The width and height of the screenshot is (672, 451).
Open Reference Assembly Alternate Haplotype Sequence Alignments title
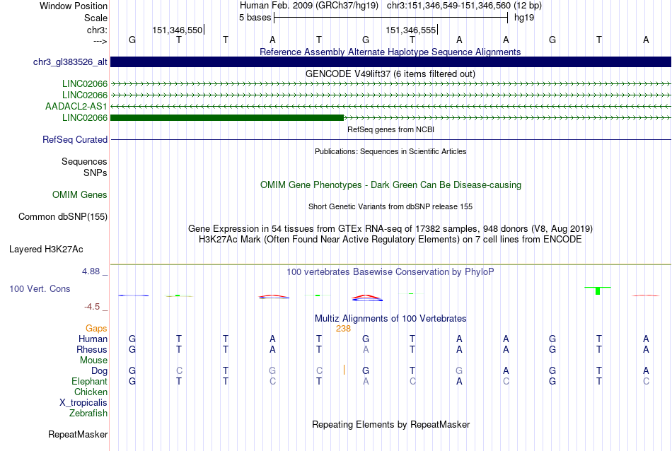tap(390, 52)
